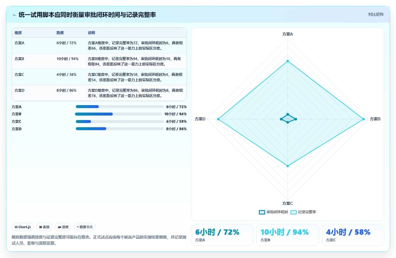Click the 方案B data card showing 10小时 / 94%

click(x=288, y=235)
